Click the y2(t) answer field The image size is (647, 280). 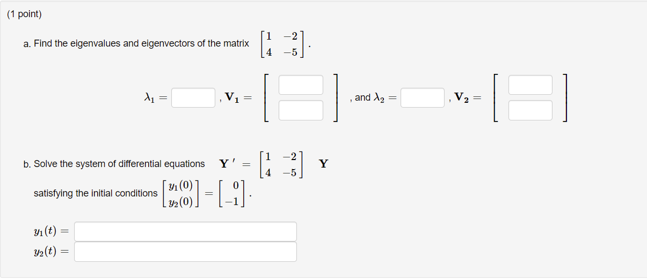185,252
